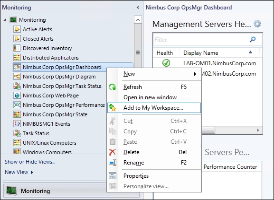
Task: Click the Rename icon in context menu
Action: 113,163
